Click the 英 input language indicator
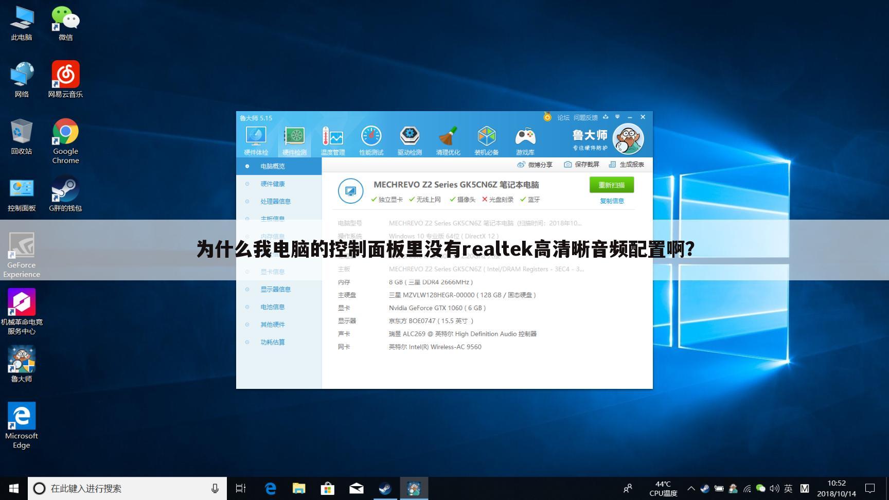Image resolution: width=889 pixels, height=500 pixels. point(788,488)
